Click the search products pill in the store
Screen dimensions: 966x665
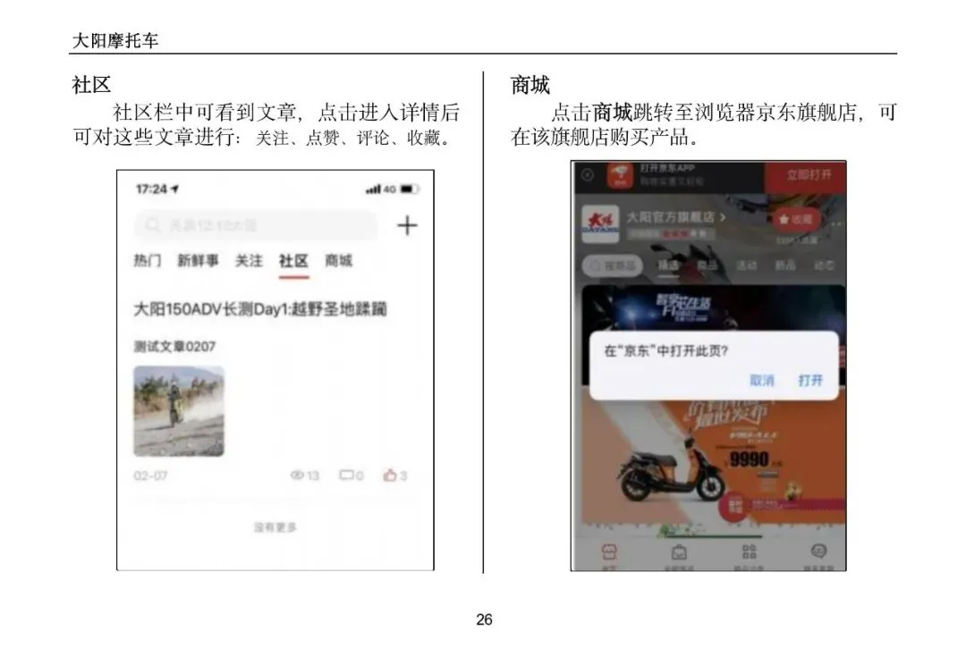pos(613,265)
